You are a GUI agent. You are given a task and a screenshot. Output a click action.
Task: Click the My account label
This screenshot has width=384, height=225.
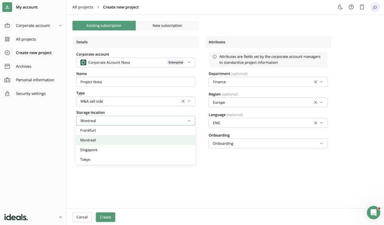pos(27,7)
